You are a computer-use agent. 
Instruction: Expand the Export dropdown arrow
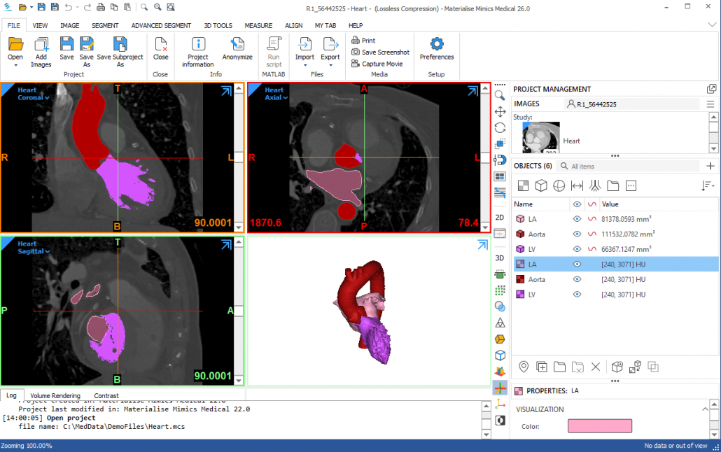click(x=330, y=65)
